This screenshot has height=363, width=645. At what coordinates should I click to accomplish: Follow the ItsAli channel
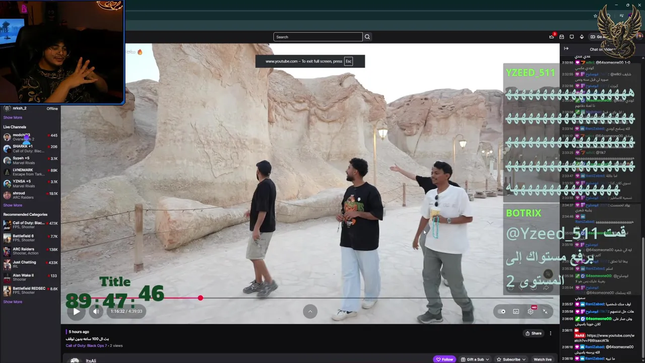(x=444, y=359)
